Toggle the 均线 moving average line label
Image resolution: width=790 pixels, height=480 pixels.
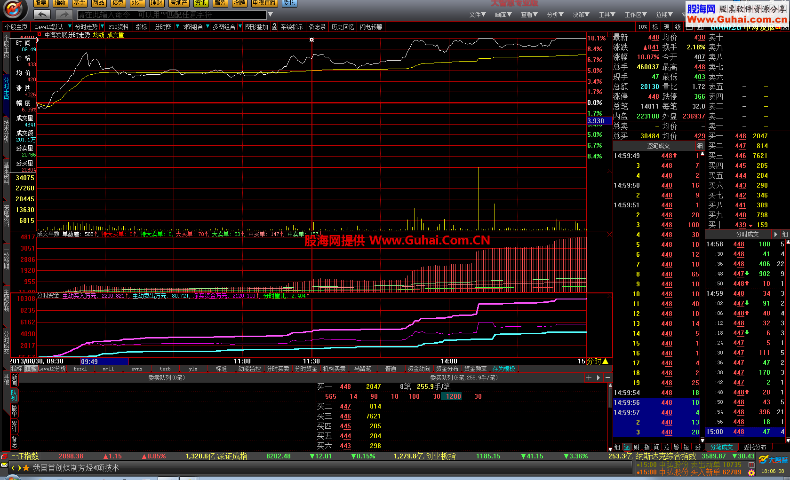tap(98, 35)
